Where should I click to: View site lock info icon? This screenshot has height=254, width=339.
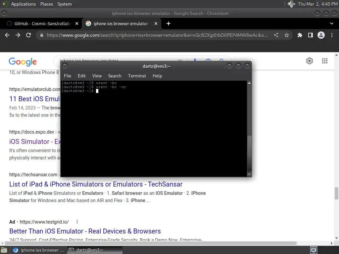[x=41, y=35]
